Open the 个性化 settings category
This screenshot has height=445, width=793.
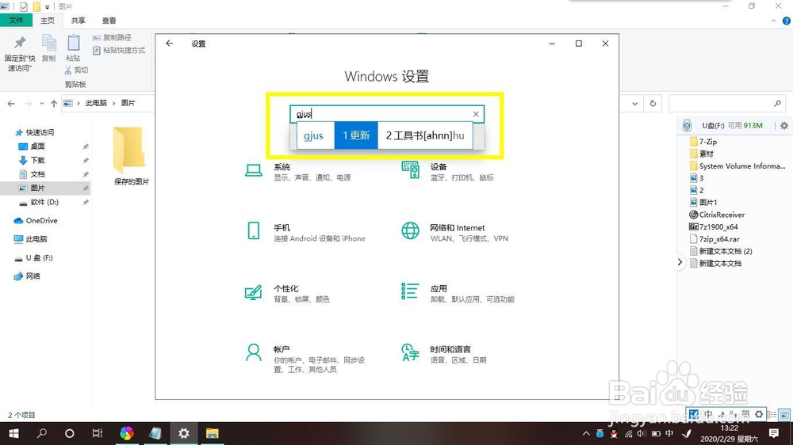coord(287,294)
